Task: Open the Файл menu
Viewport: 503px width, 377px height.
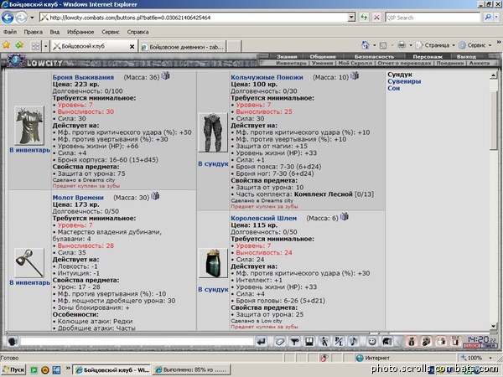Action: (x=10, y=32)
